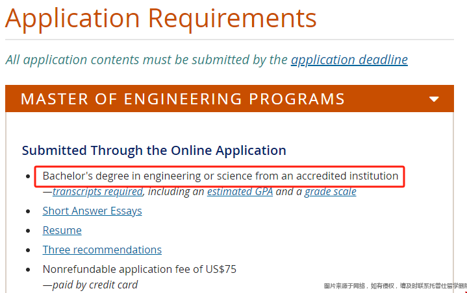Click the Application Requirements page heading
Image resolution: width=467 pixels, height=293 pixels.
coord(161,19)
